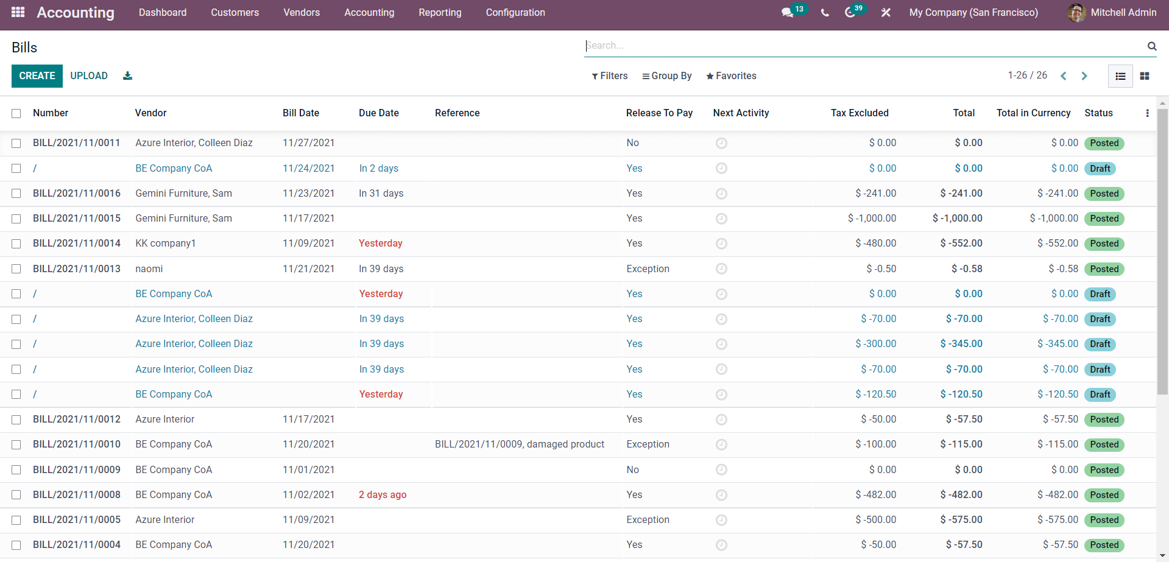This screenshot has height=562, width=1169.
Task: Open the Group By dropdown
Action: (x=667, y=76)
